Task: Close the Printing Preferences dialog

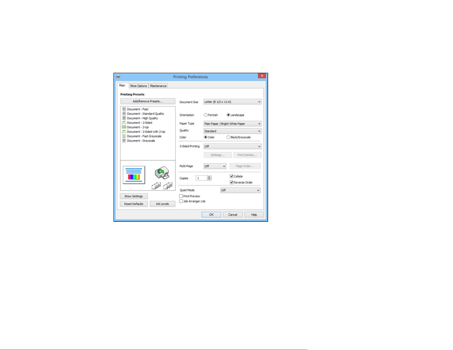Action: coord(262,76)
